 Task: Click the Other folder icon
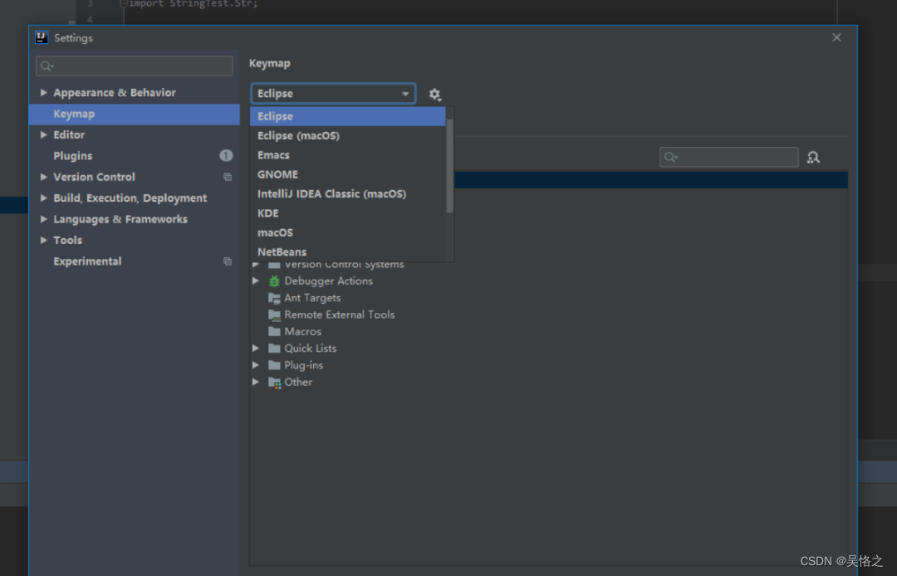pyautogui.click(x=275, y=383)
